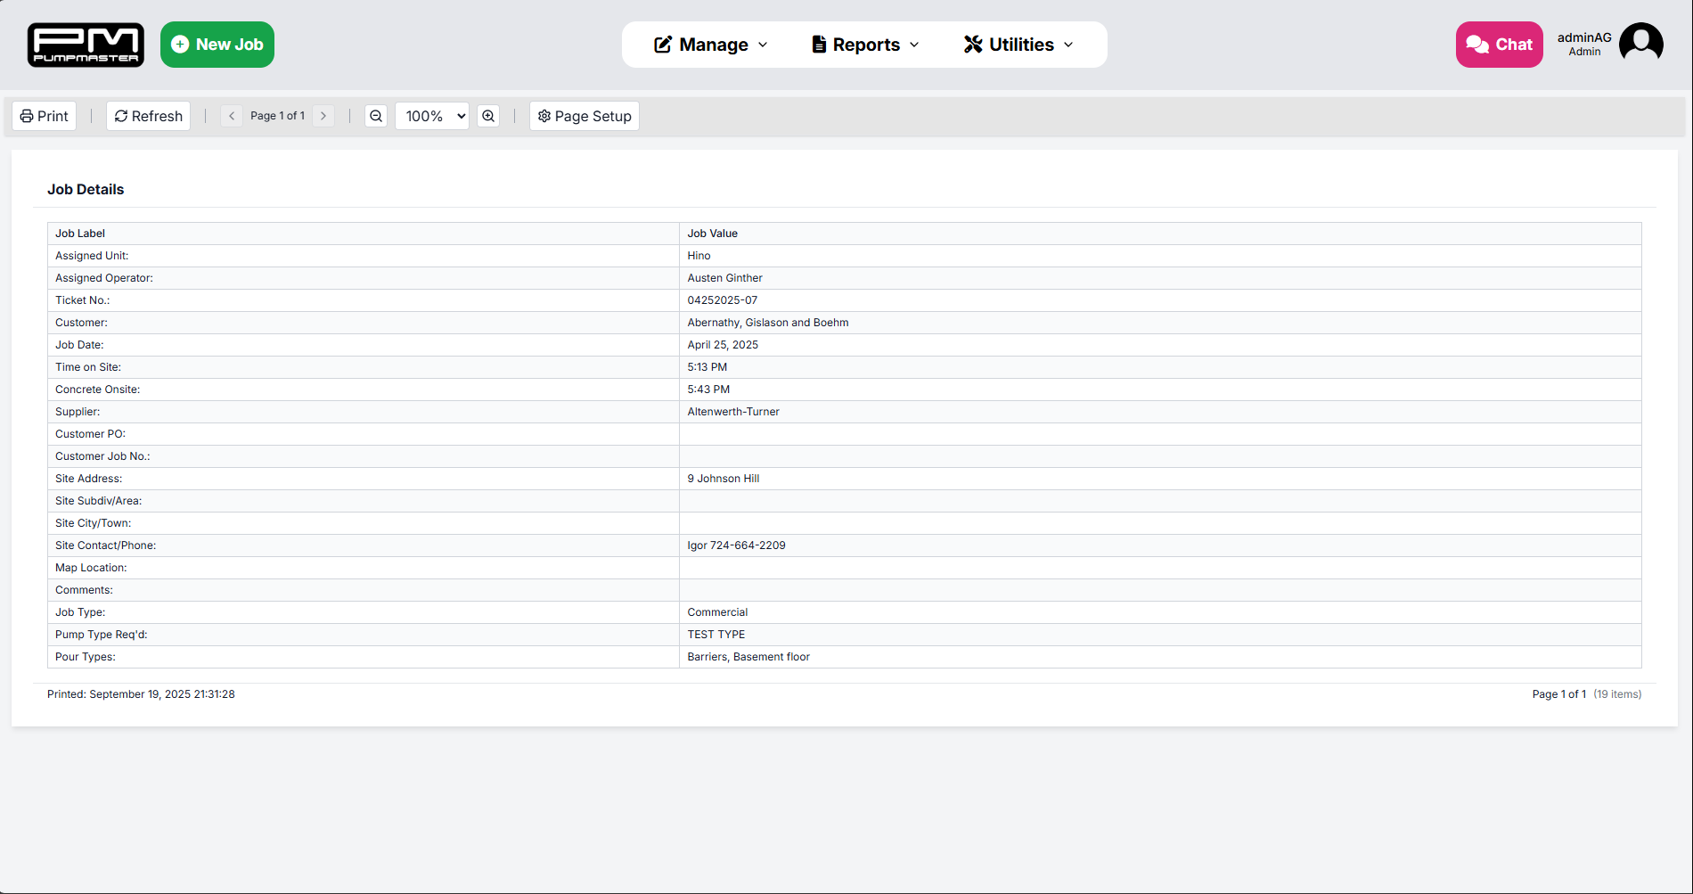Refresh the report
Image resolution: width=1693 pixels, height=894 pixels.
pyautogui.click(x=148, y=116)
